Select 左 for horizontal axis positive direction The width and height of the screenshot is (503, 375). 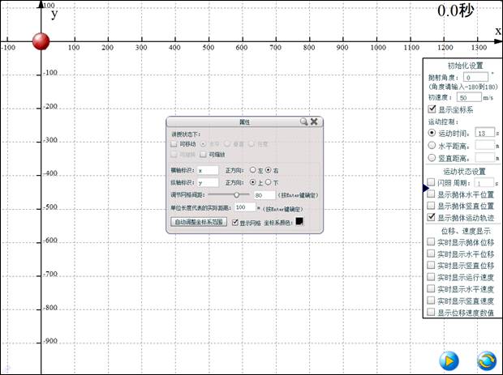[252, 170]
